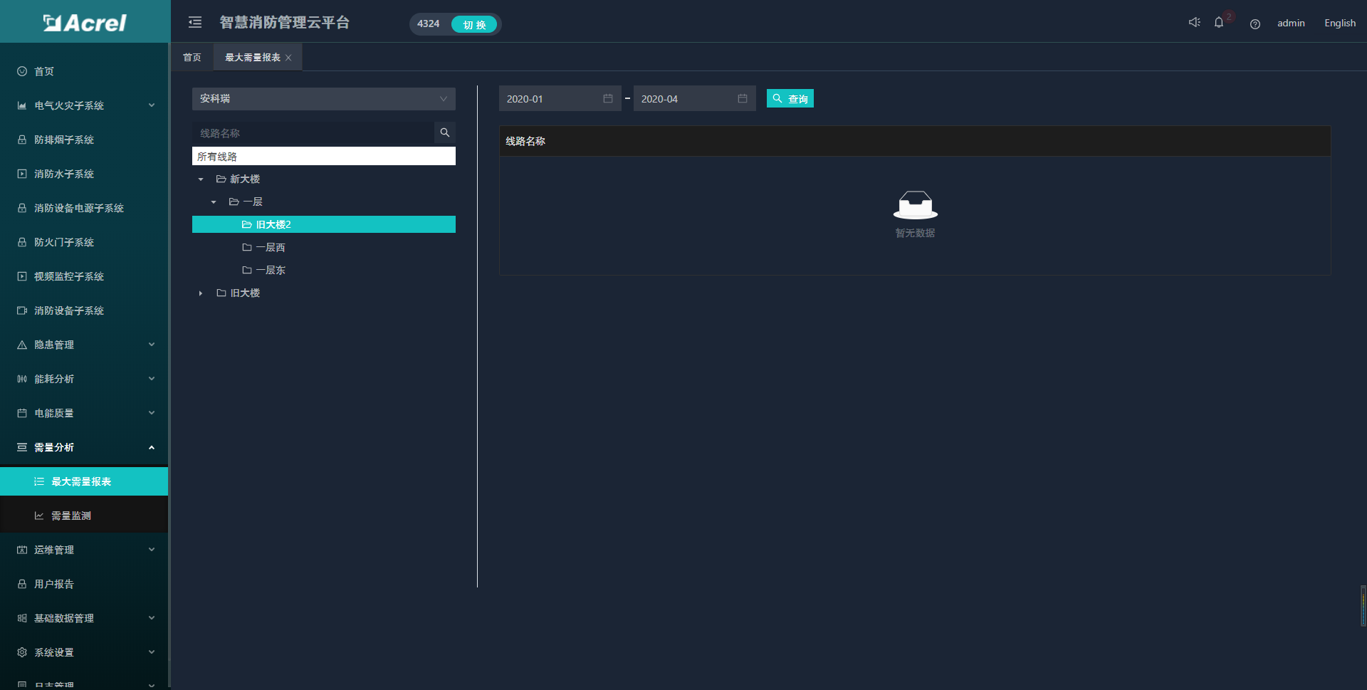Click the 查询 query button
1367x690 pixels.
pyautogui.click(x=790, y=98)
